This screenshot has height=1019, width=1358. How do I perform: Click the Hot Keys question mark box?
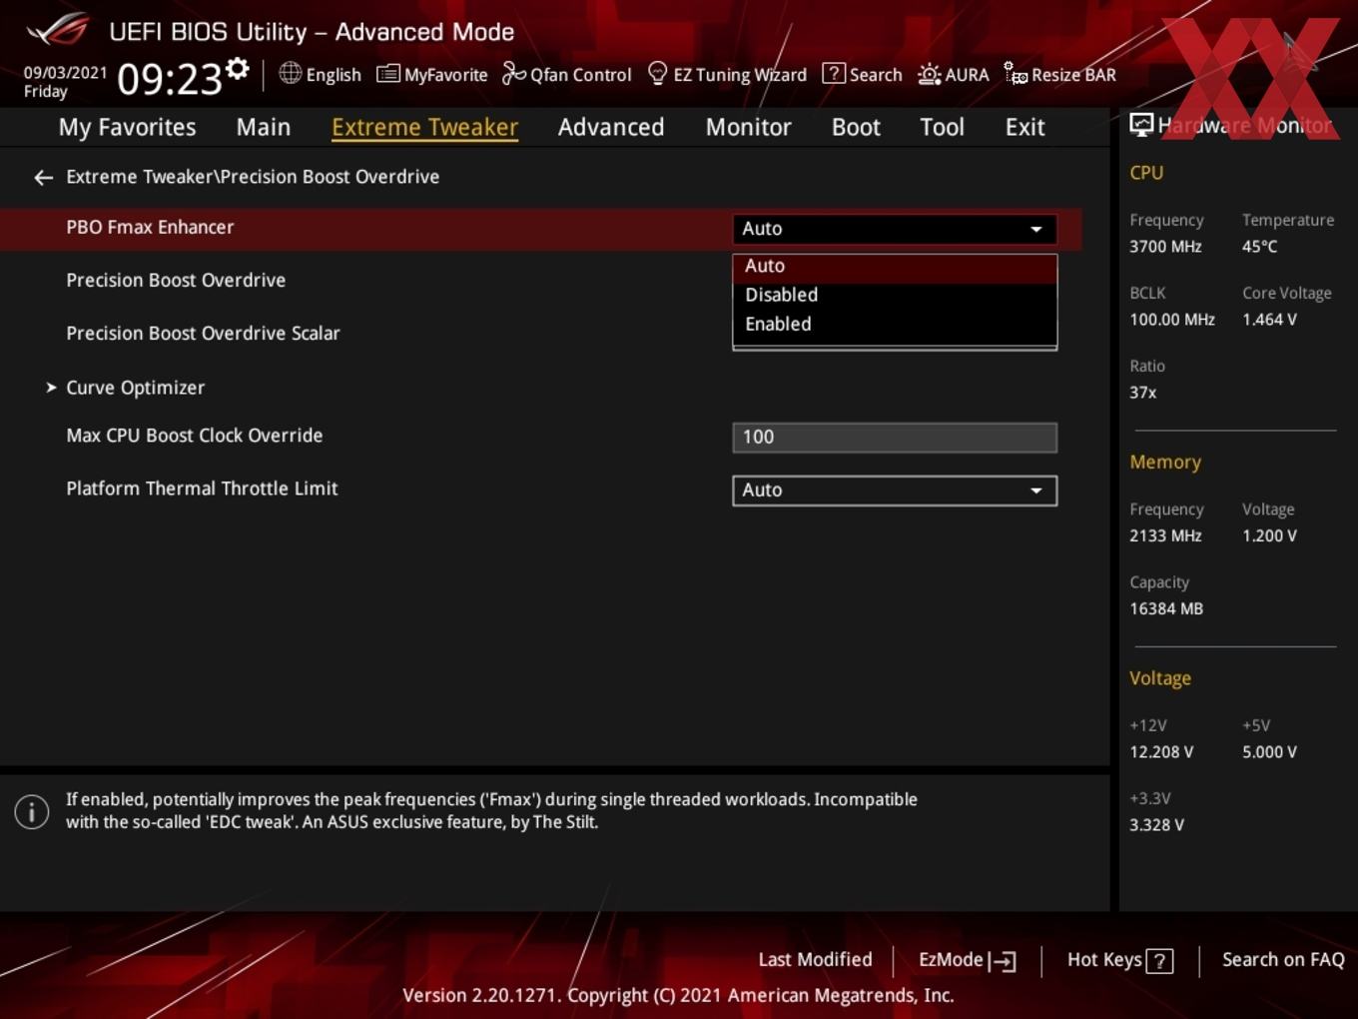[1159, 961]
